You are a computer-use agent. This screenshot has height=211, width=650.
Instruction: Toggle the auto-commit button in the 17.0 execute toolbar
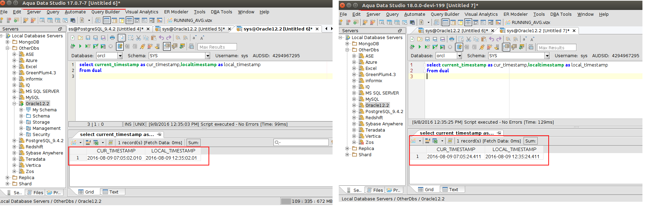tap(120, 46)
